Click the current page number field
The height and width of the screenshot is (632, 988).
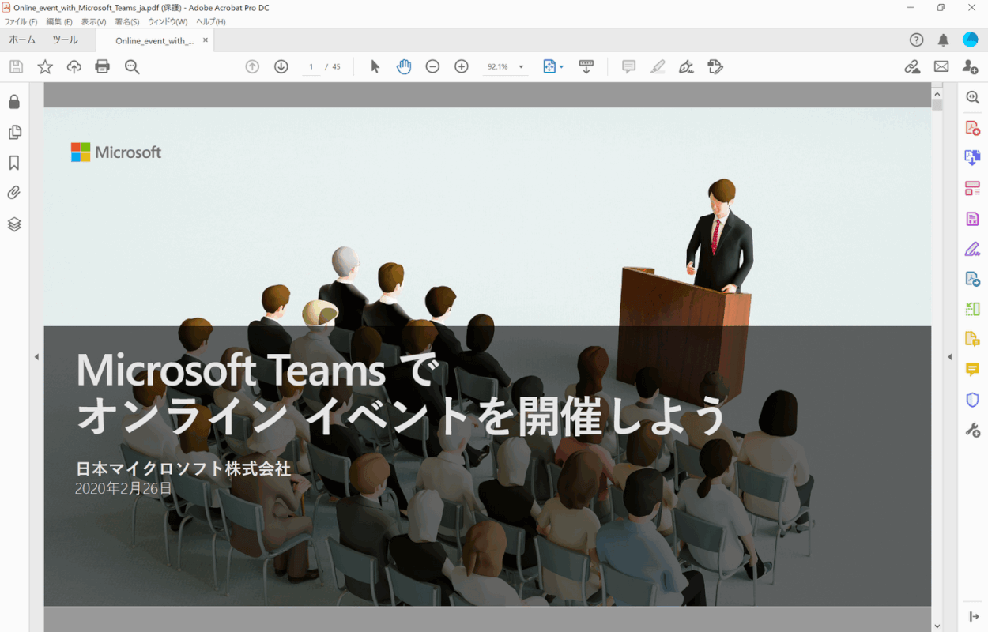[x=311, y=67]
